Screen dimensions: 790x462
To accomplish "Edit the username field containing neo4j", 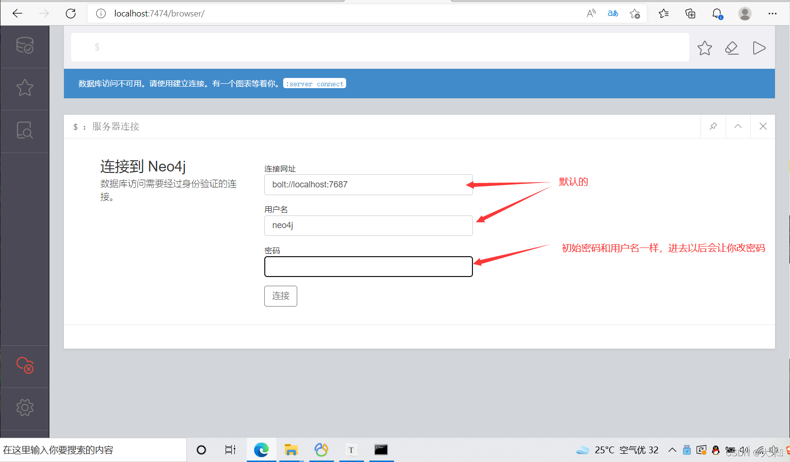I will coord(368,226).
